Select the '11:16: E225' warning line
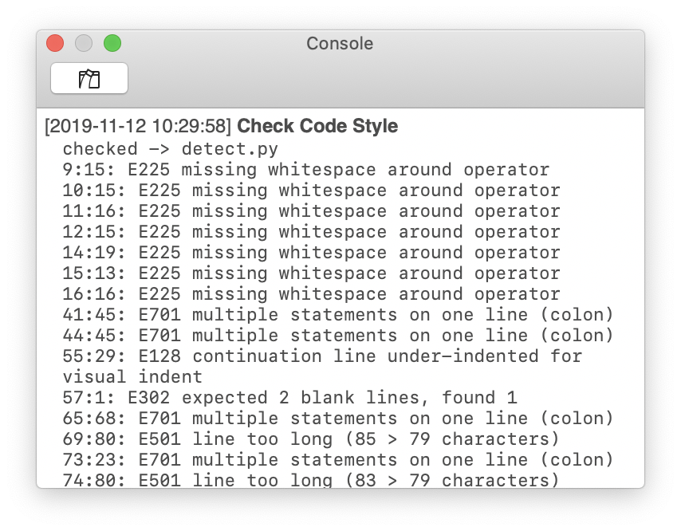681x531 pixels. coord(312,211)
